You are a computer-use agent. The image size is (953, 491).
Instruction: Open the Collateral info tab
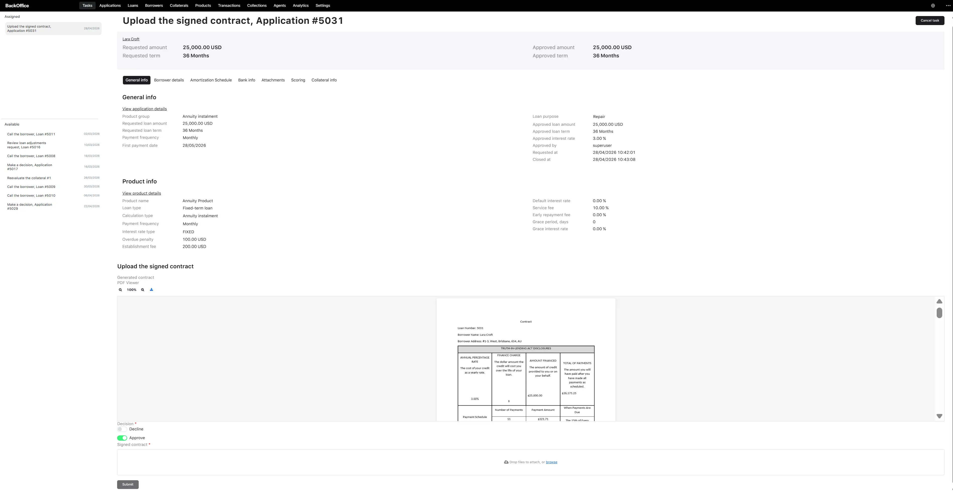(324, 80)
